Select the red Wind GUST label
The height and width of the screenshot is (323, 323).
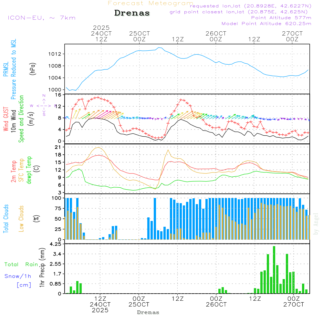(6, 118)
